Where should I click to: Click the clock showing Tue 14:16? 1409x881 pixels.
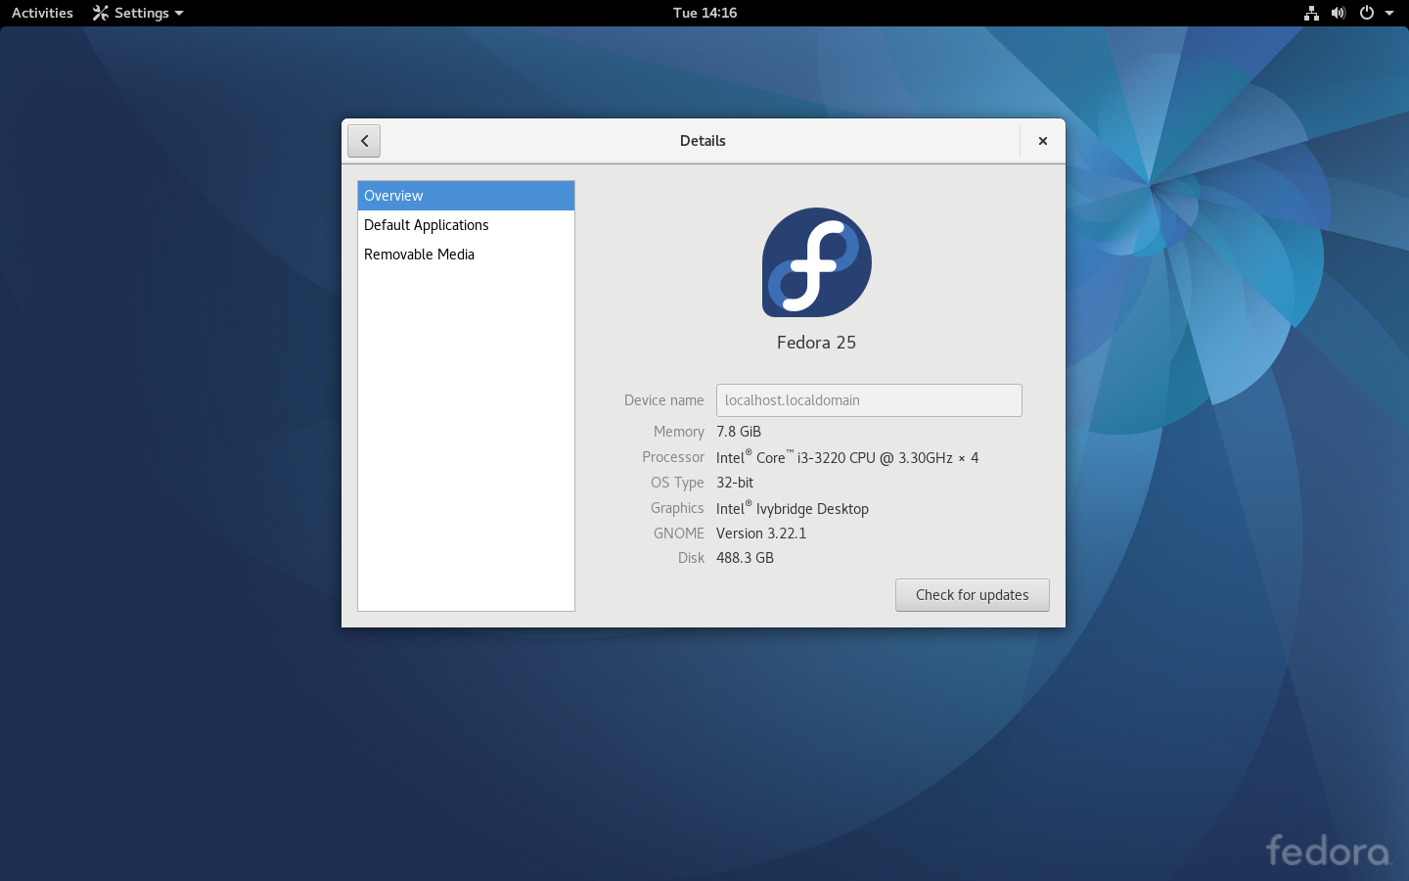704,13
